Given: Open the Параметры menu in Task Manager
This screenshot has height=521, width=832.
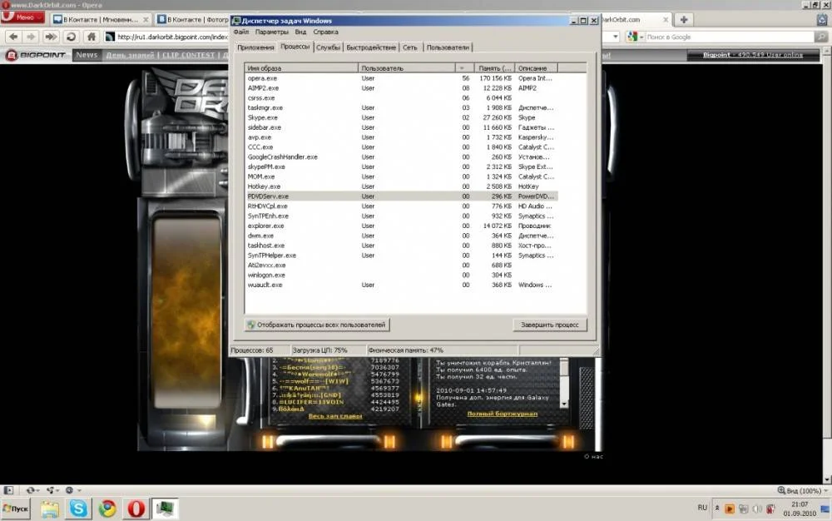Looking at the screenshot, I should [x=271, y=32].
